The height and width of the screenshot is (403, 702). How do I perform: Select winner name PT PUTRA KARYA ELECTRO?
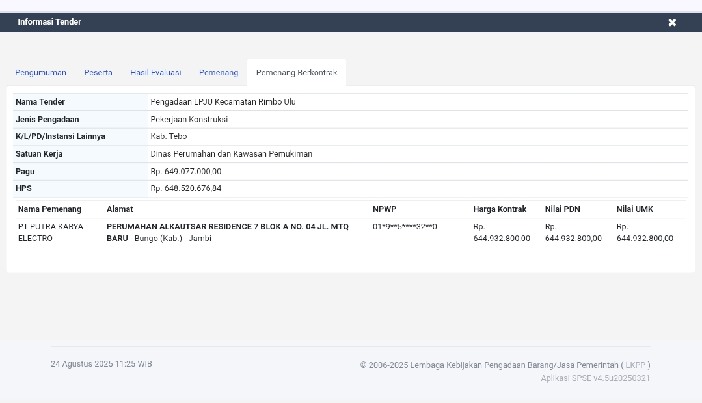click(50, 232)
